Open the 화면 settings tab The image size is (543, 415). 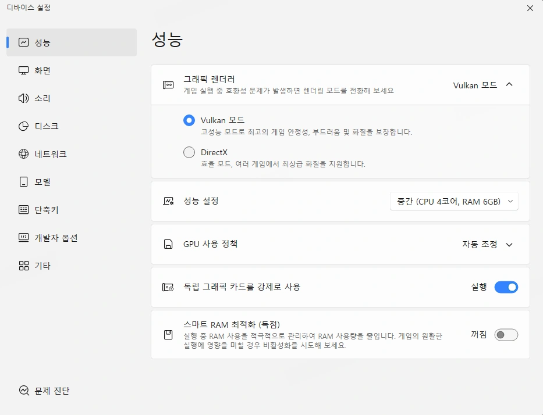72,70
